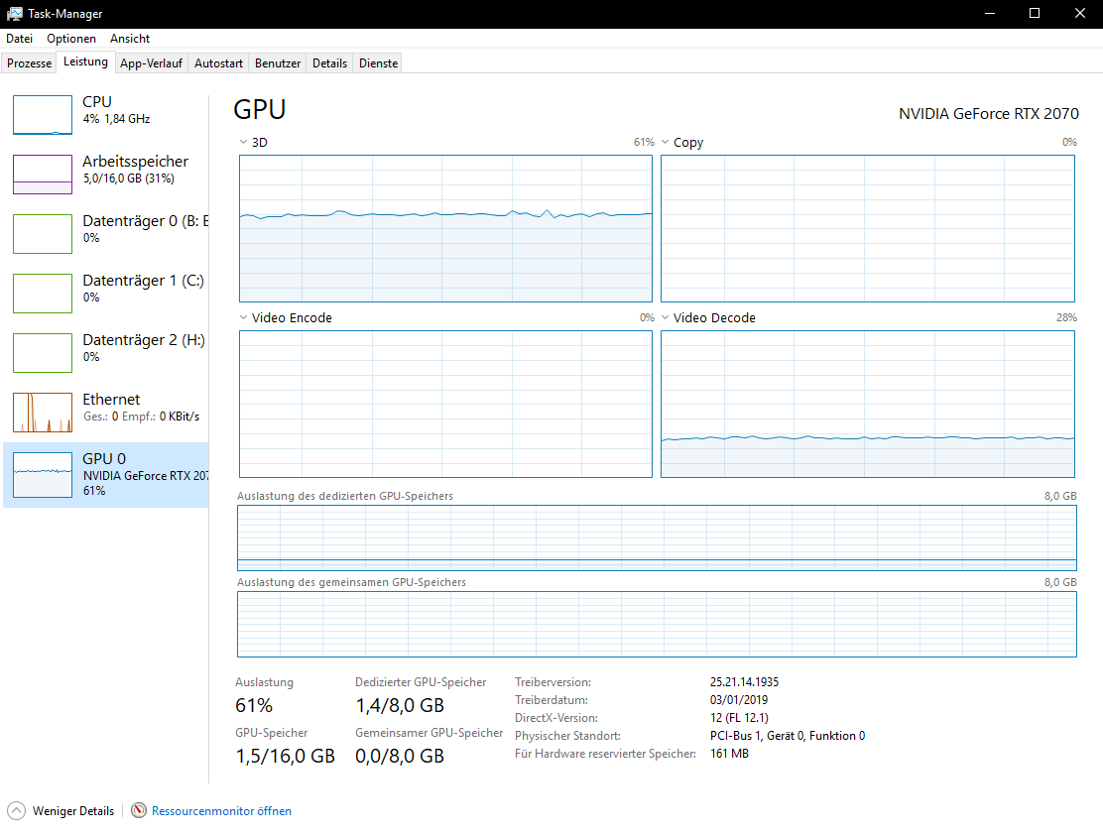
Task: Open the Datei menu
Action: click(x=20, y=39)
